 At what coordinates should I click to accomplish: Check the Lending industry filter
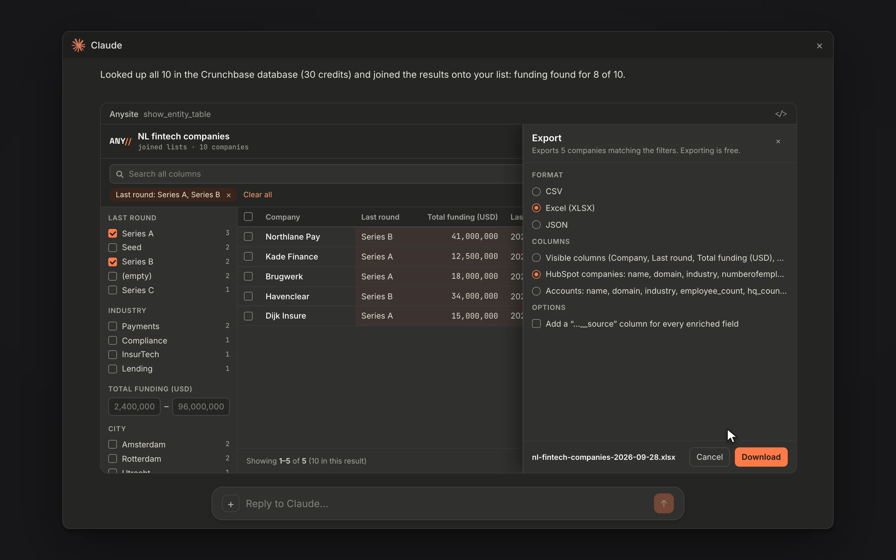click(113, 369)
